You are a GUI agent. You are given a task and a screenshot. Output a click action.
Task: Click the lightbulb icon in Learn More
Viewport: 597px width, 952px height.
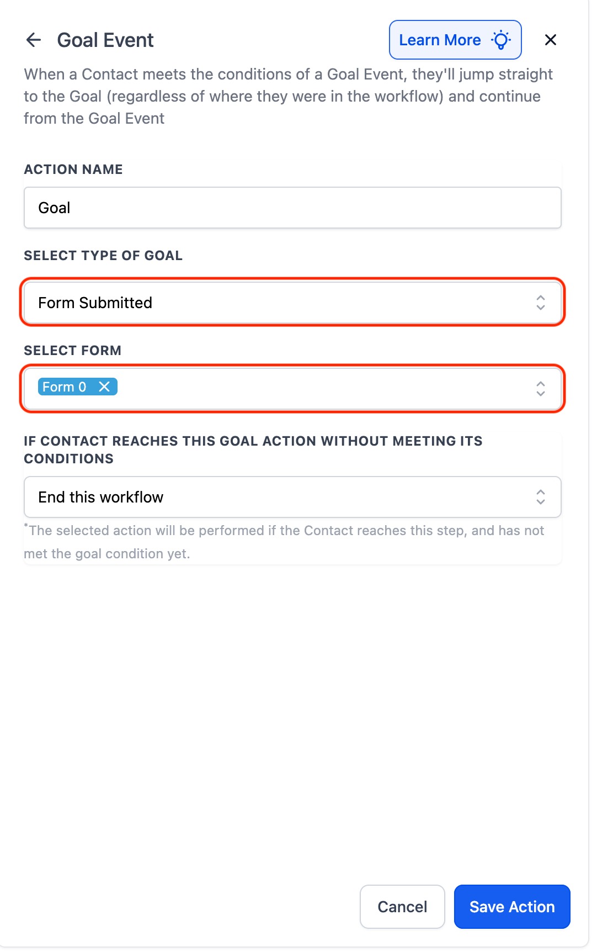[501, 40]
